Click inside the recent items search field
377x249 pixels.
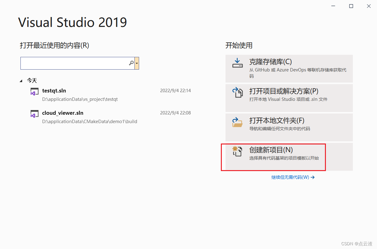(74, 63)
